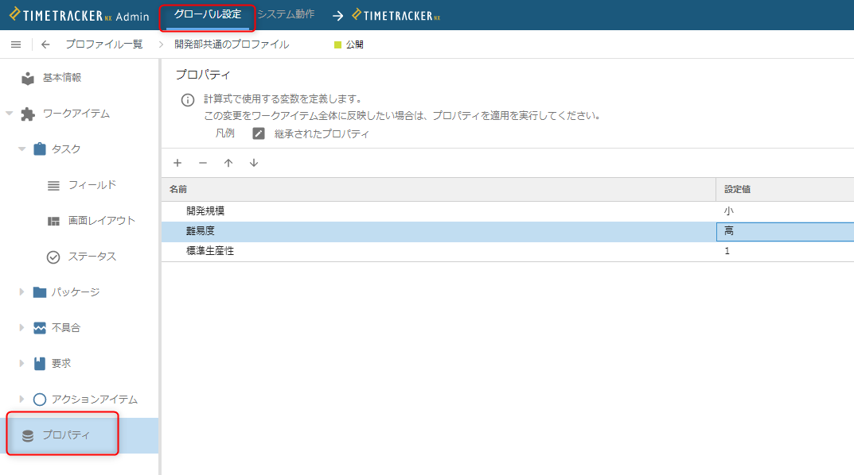Expand the パッケージ tree node
Image resolution: width=854 pixels, height=475 pixels.
coord(21,292)
